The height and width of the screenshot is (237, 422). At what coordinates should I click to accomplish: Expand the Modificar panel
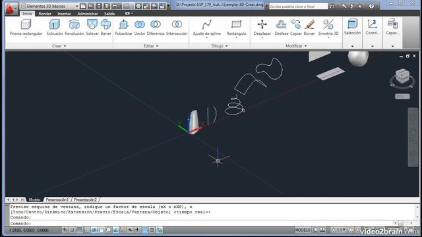(x=296, y=46)
